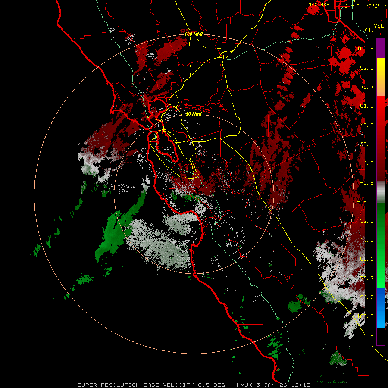Pick the gray-white segment of color bar
Screen dimensions: 388x388
click(381, 192)
